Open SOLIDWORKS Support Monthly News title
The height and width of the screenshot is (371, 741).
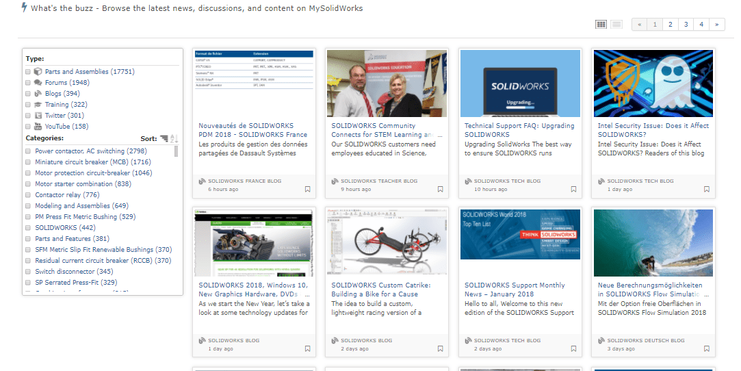[x=515, y=290]
